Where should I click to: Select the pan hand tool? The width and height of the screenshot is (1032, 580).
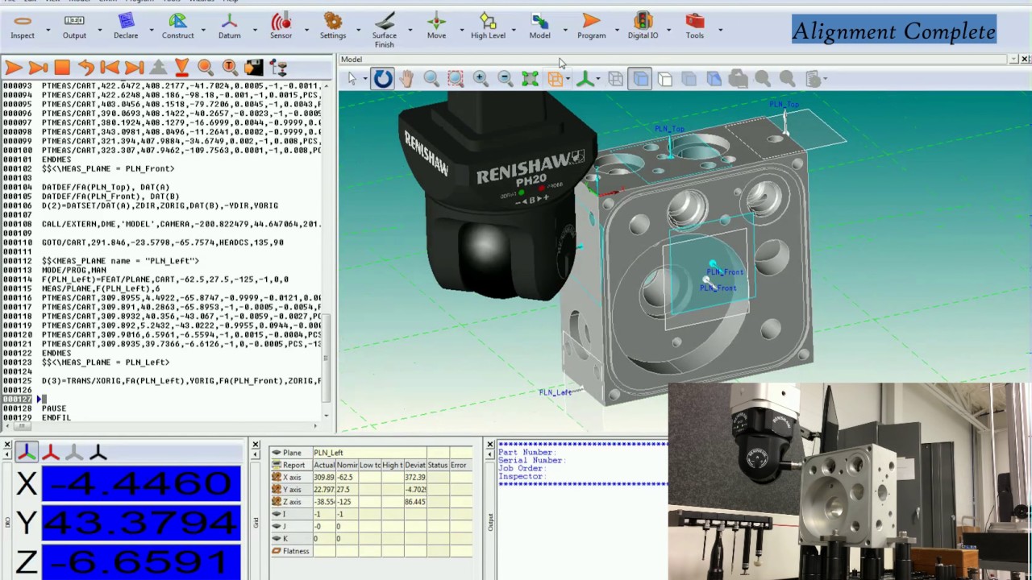(x=406, y=78)
